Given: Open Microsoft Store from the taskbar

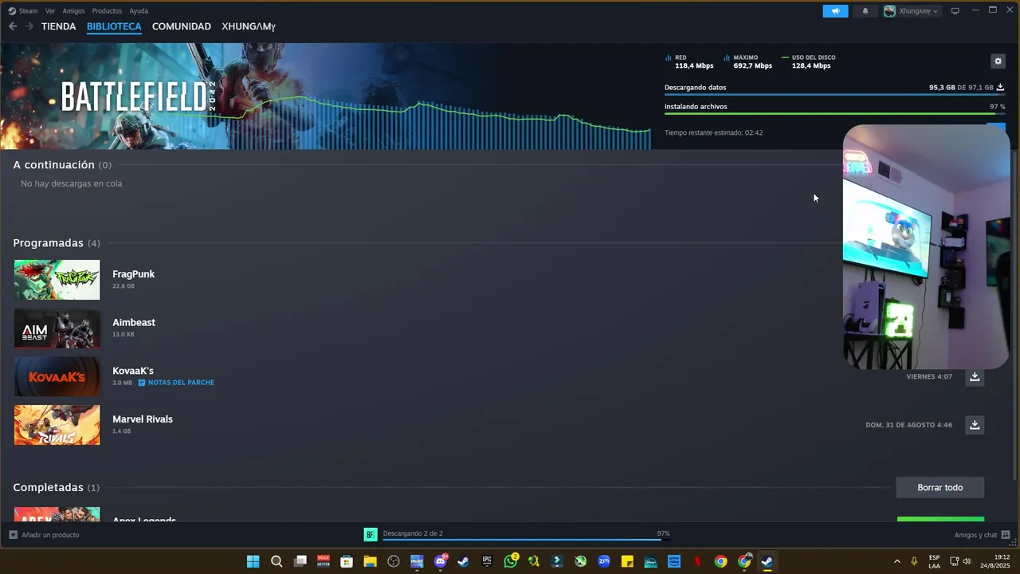Looking at the screenshot, I should point(347,561).
